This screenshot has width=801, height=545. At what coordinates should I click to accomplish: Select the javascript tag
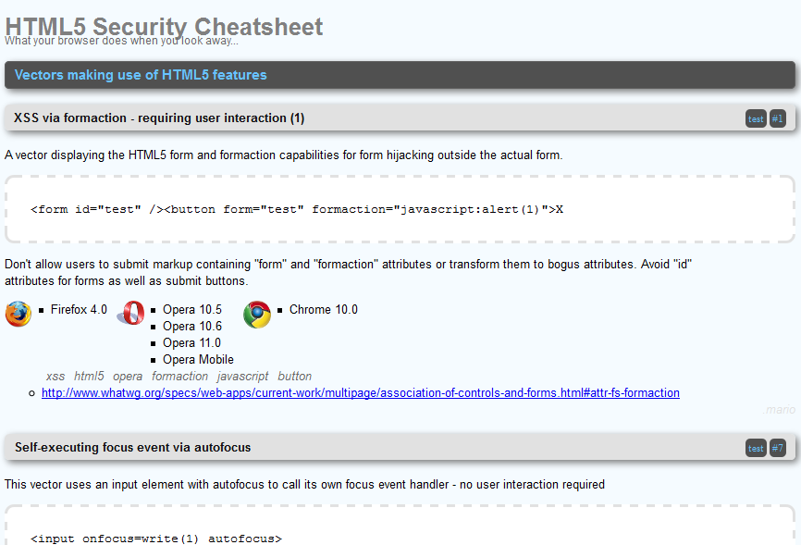242,377
